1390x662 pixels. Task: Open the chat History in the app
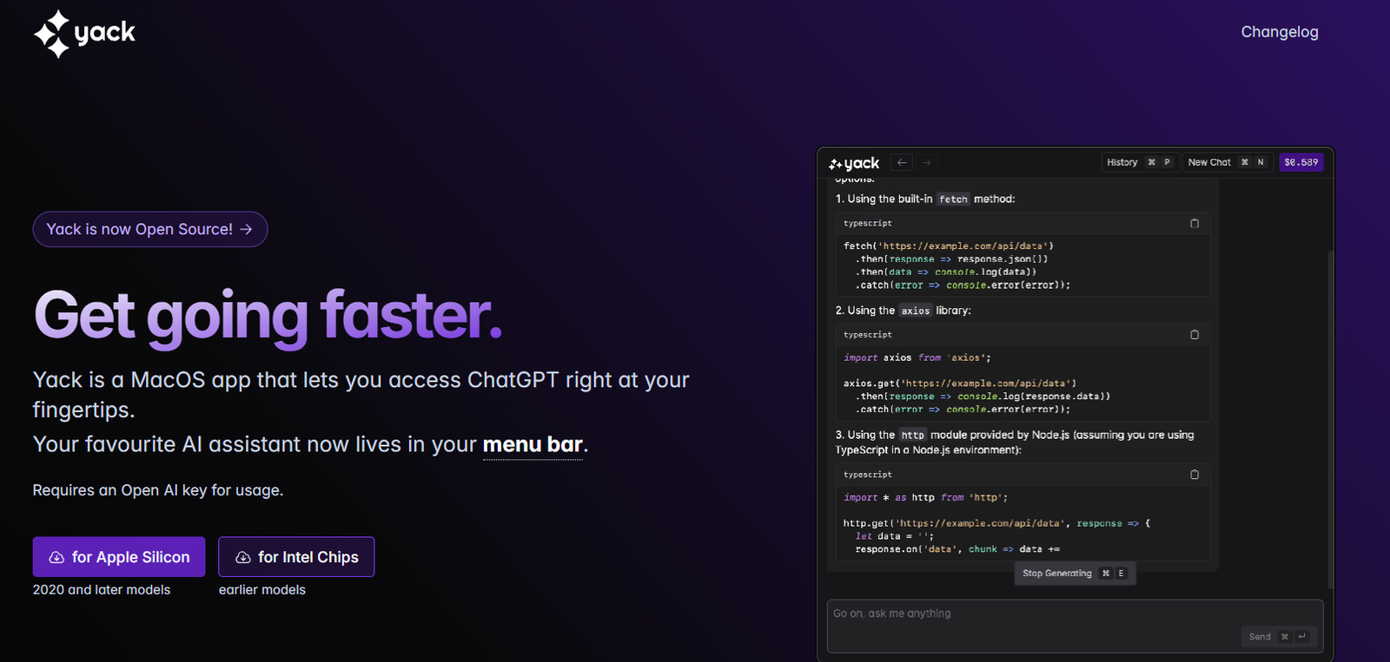click(1140, 162)
